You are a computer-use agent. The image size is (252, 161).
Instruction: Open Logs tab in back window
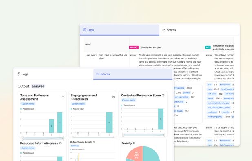click(120, 30)
